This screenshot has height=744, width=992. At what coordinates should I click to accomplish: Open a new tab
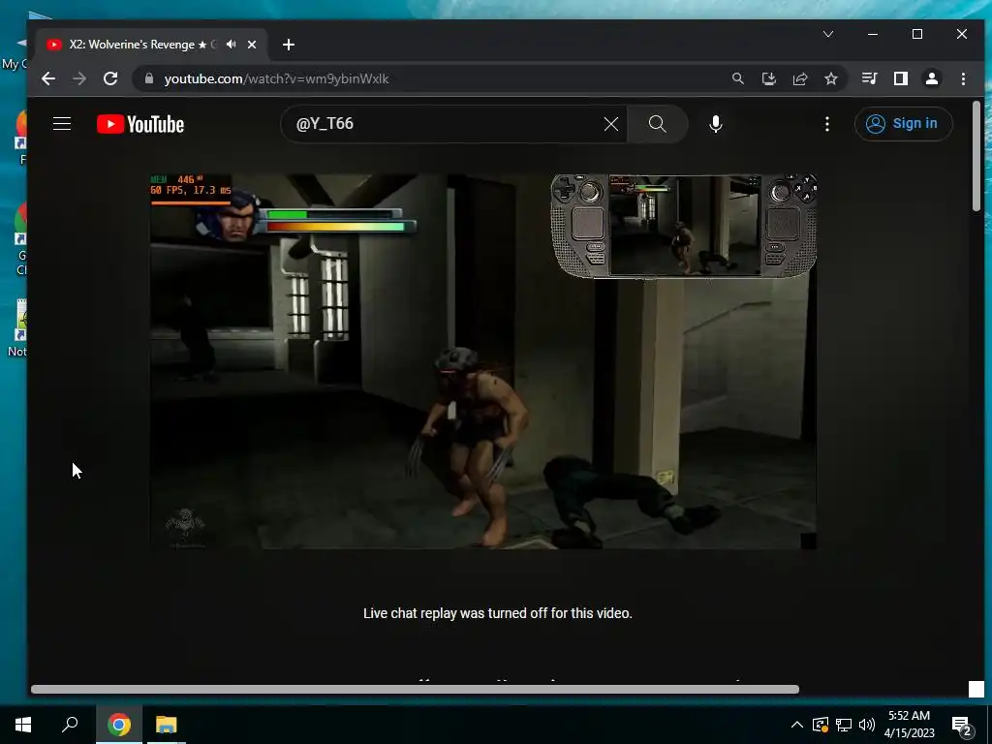289,45
